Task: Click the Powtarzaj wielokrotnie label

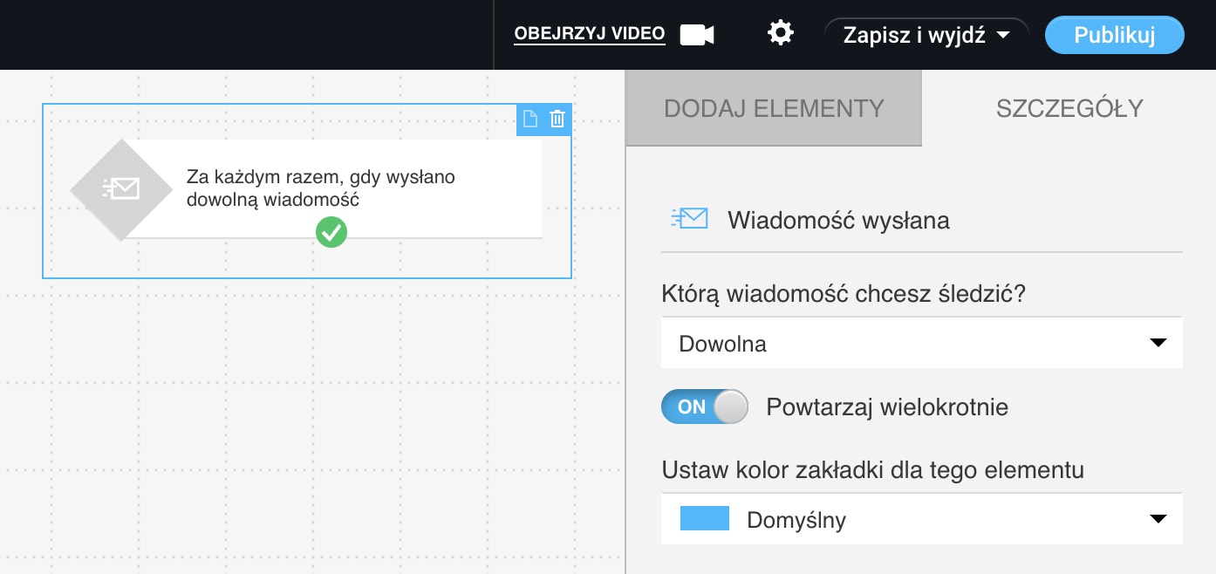Action: [887, 407]
